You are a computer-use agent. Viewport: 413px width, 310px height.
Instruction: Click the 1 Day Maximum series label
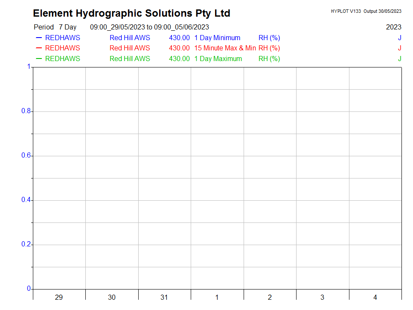(x=218, y=59)
